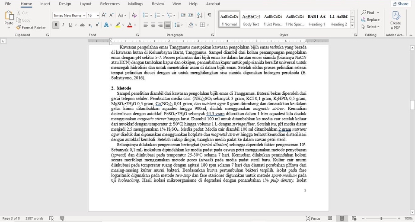Open numbering list dropdown arrow
The image size is (415, 222).
163,16
